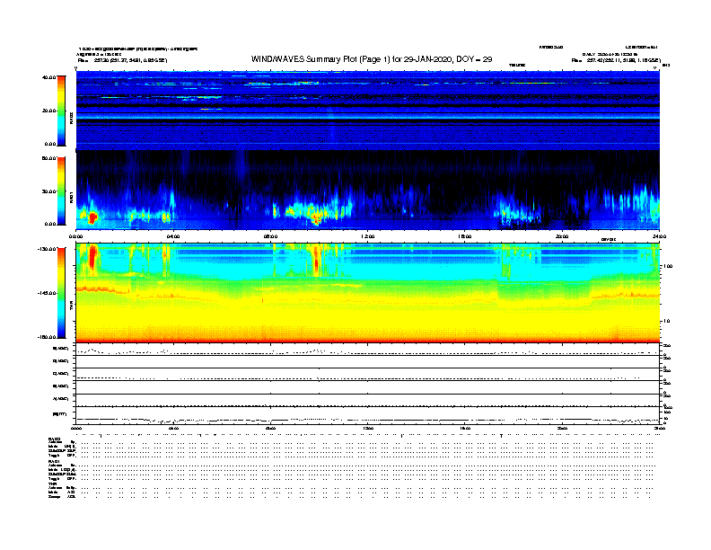Click 08:00 time label under RAD1 spectrogram

[x=270, y=236]
